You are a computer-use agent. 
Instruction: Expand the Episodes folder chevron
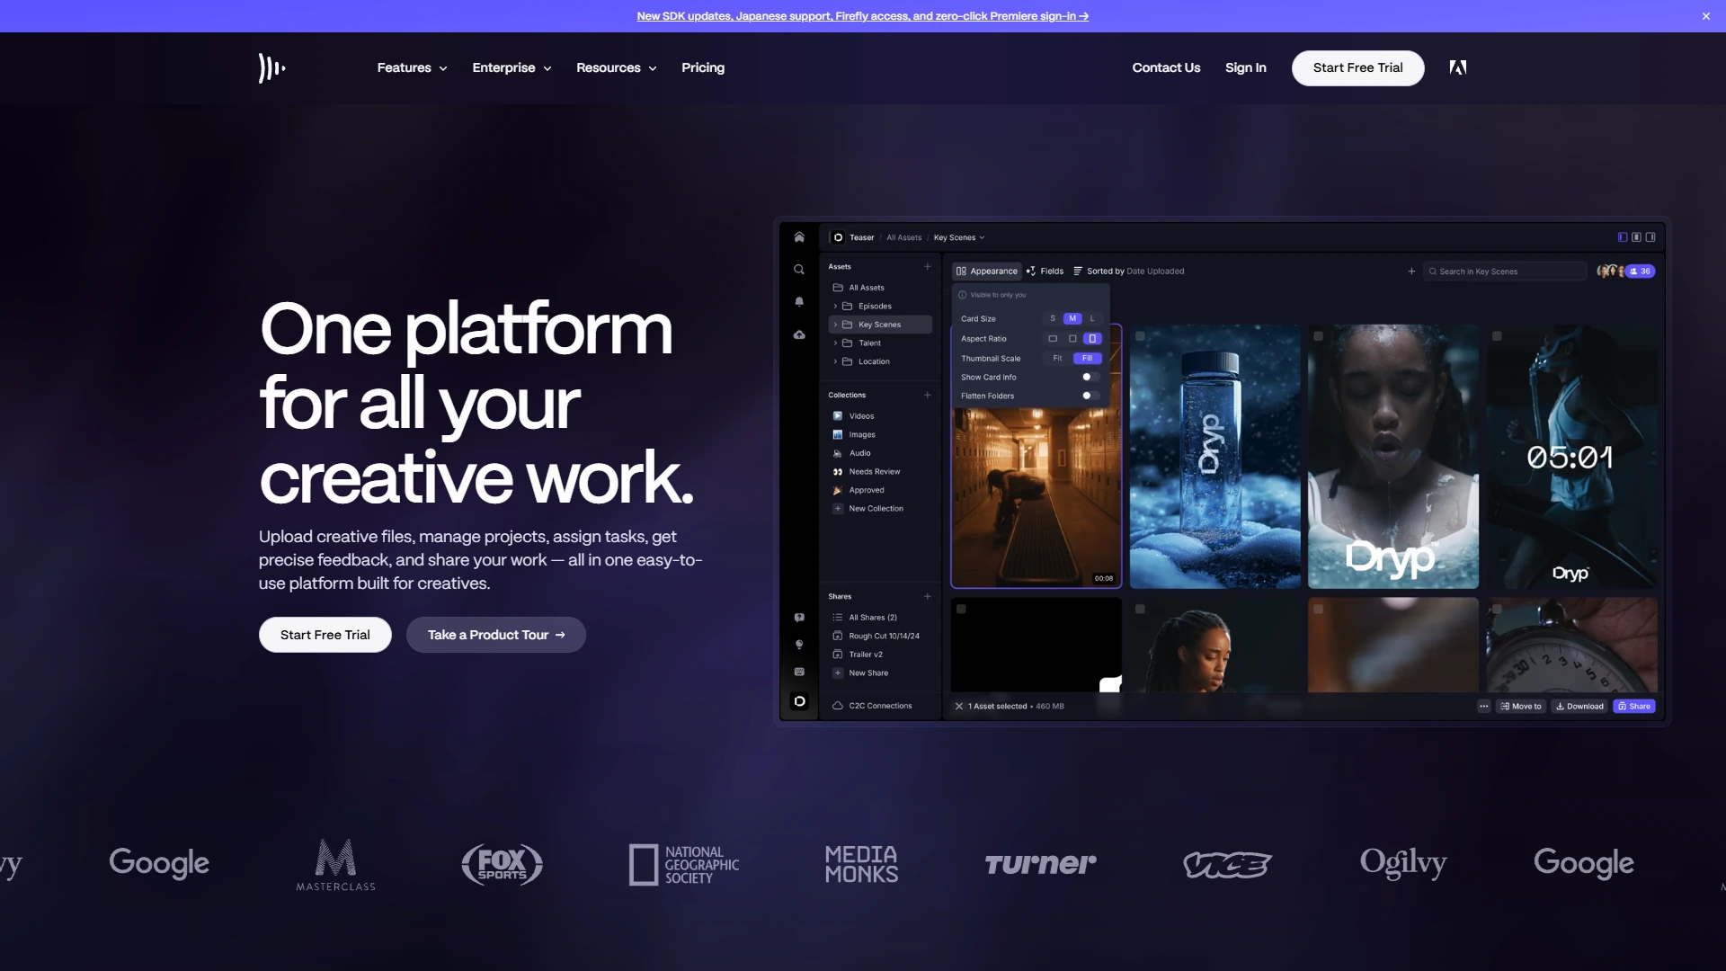pos(835,307)
